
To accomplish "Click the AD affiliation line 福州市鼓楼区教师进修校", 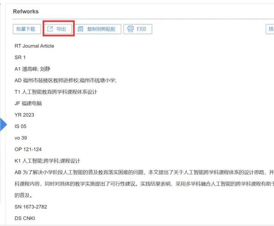I will click(65, 81).
